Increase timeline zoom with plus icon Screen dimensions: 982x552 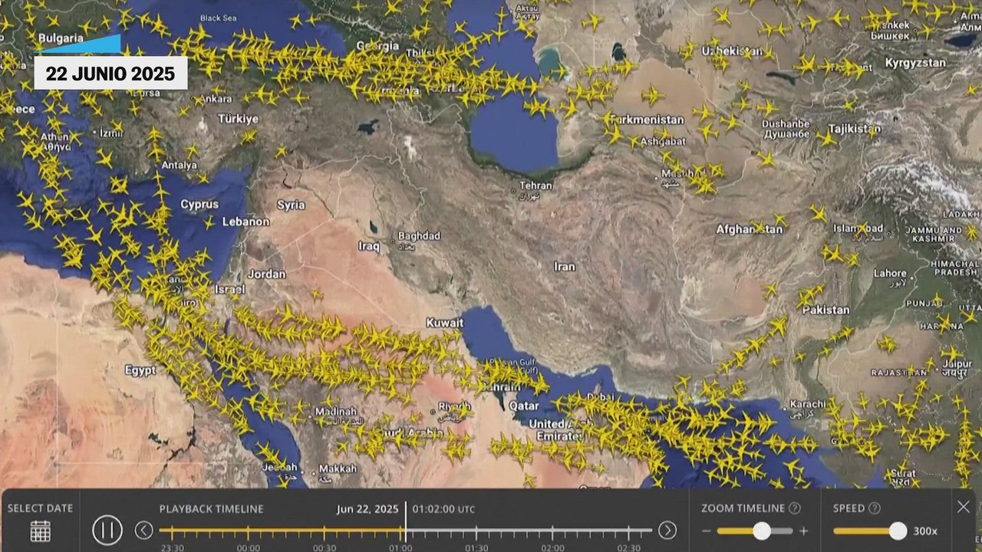[x=804, y=531]
